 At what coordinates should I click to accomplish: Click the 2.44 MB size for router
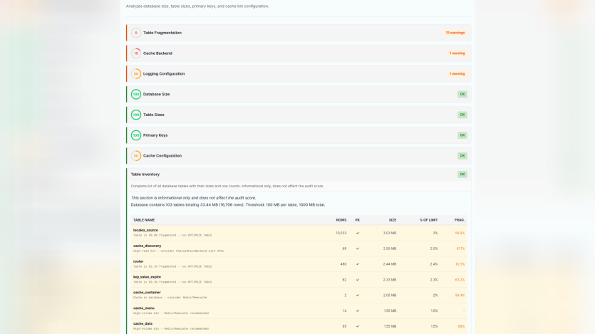tap(390, 264)
